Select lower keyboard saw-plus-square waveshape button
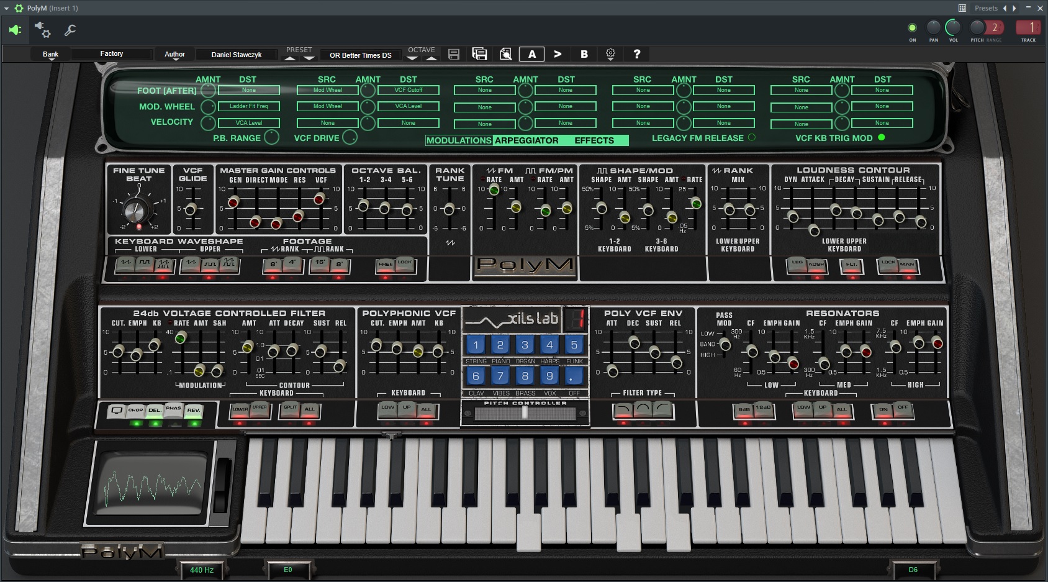The height and width of the screenshot is (582, 1048). (163, 265)
